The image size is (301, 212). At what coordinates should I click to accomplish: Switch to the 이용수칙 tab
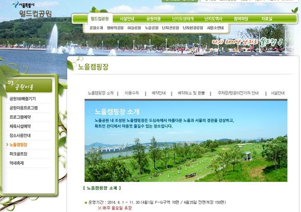[x=132, y=93]
